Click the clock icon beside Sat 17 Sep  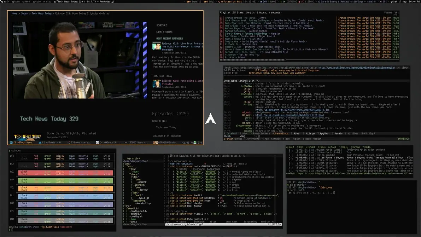point(392,2)
